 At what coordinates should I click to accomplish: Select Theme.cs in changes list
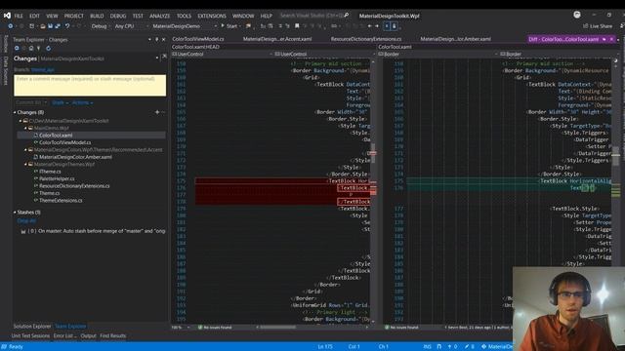[x=50, y=193]
